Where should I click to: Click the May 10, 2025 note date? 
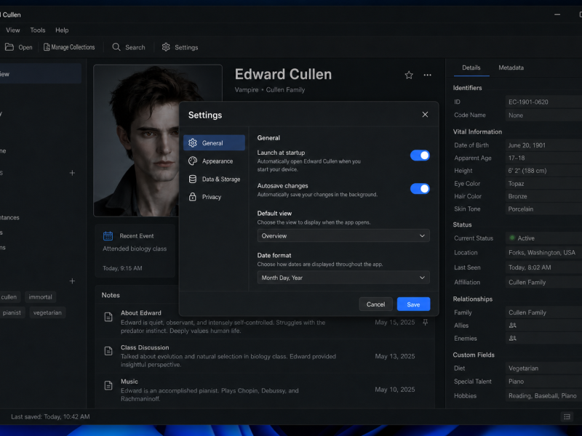coord(395,389)
